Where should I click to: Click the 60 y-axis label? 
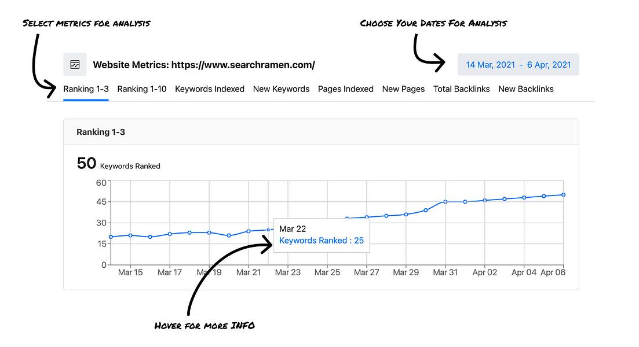pos(101,183)
